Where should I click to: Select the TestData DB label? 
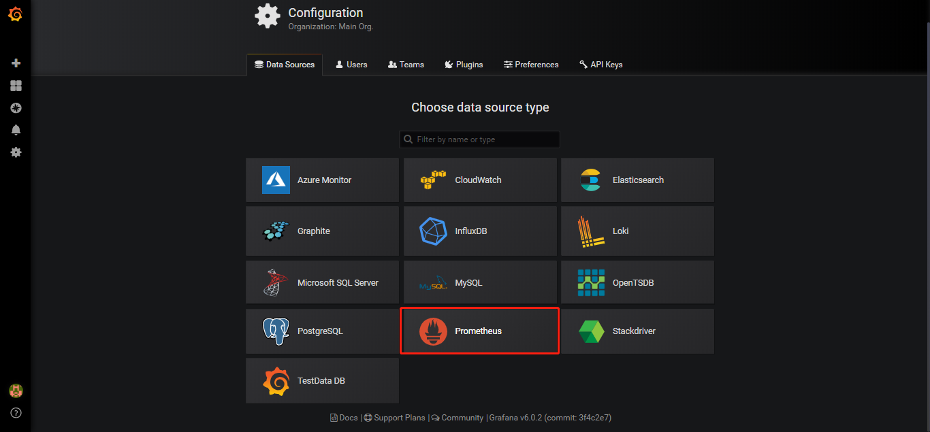321,381
